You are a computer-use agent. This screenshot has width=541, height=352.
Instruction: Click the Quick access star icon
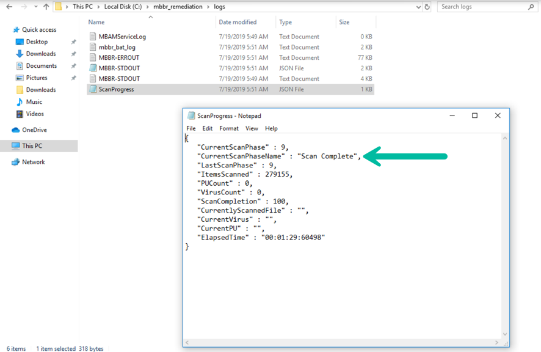[16, 30]
